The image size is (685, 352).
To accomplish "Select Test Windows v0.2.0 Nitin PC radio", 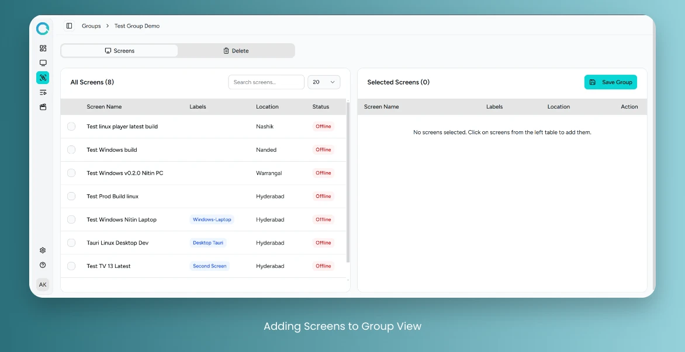I will pyautogui.click(x=71, y=173).
